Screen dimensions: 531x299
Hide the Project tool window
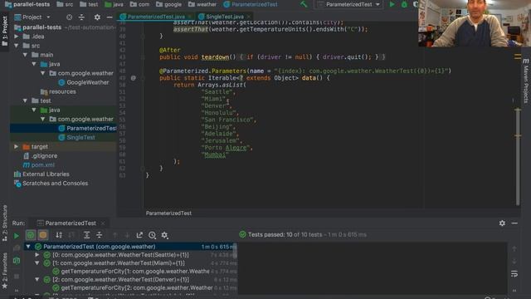click(x=110, y=17)
